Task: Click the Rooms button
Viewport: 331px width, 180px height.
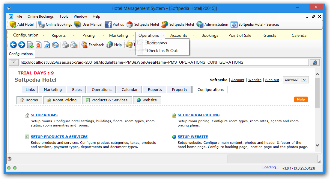Action: (x=29, y=100)
